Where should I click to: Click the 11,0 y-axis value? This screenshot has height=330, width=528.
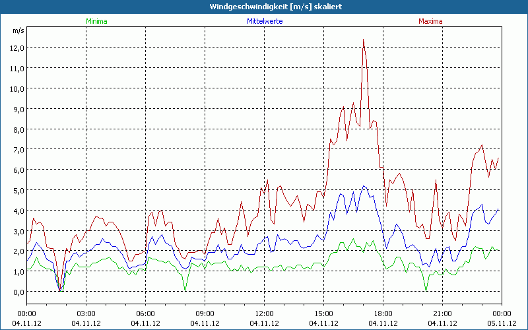(18, 69)
